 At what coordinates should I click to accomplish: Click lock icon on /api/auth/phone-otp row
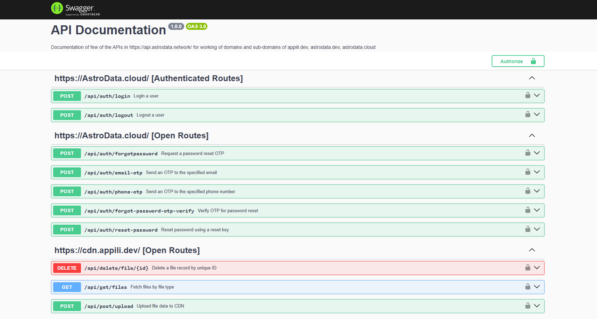click(528, 191)
